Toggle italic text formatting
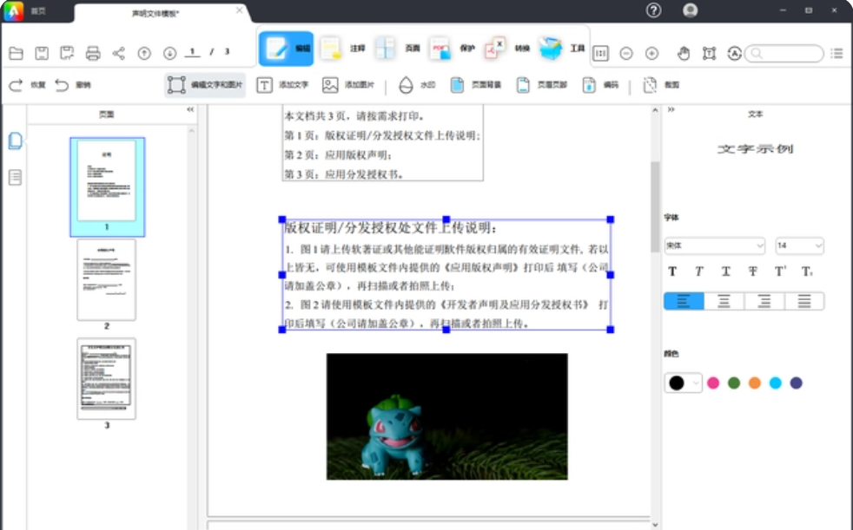Screen dimensions: 853x530 pyautogui.click(x=698, y=271)
